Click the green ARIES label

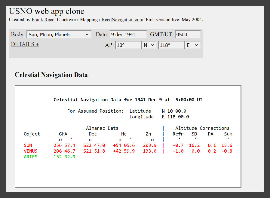(31, 157)
